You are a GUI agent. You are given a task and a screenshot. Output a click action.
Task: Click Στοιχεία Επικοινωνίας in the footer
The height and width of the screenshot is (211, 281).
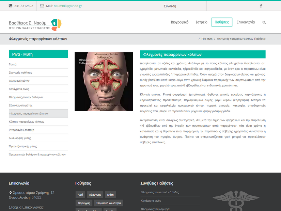(26, 207)
